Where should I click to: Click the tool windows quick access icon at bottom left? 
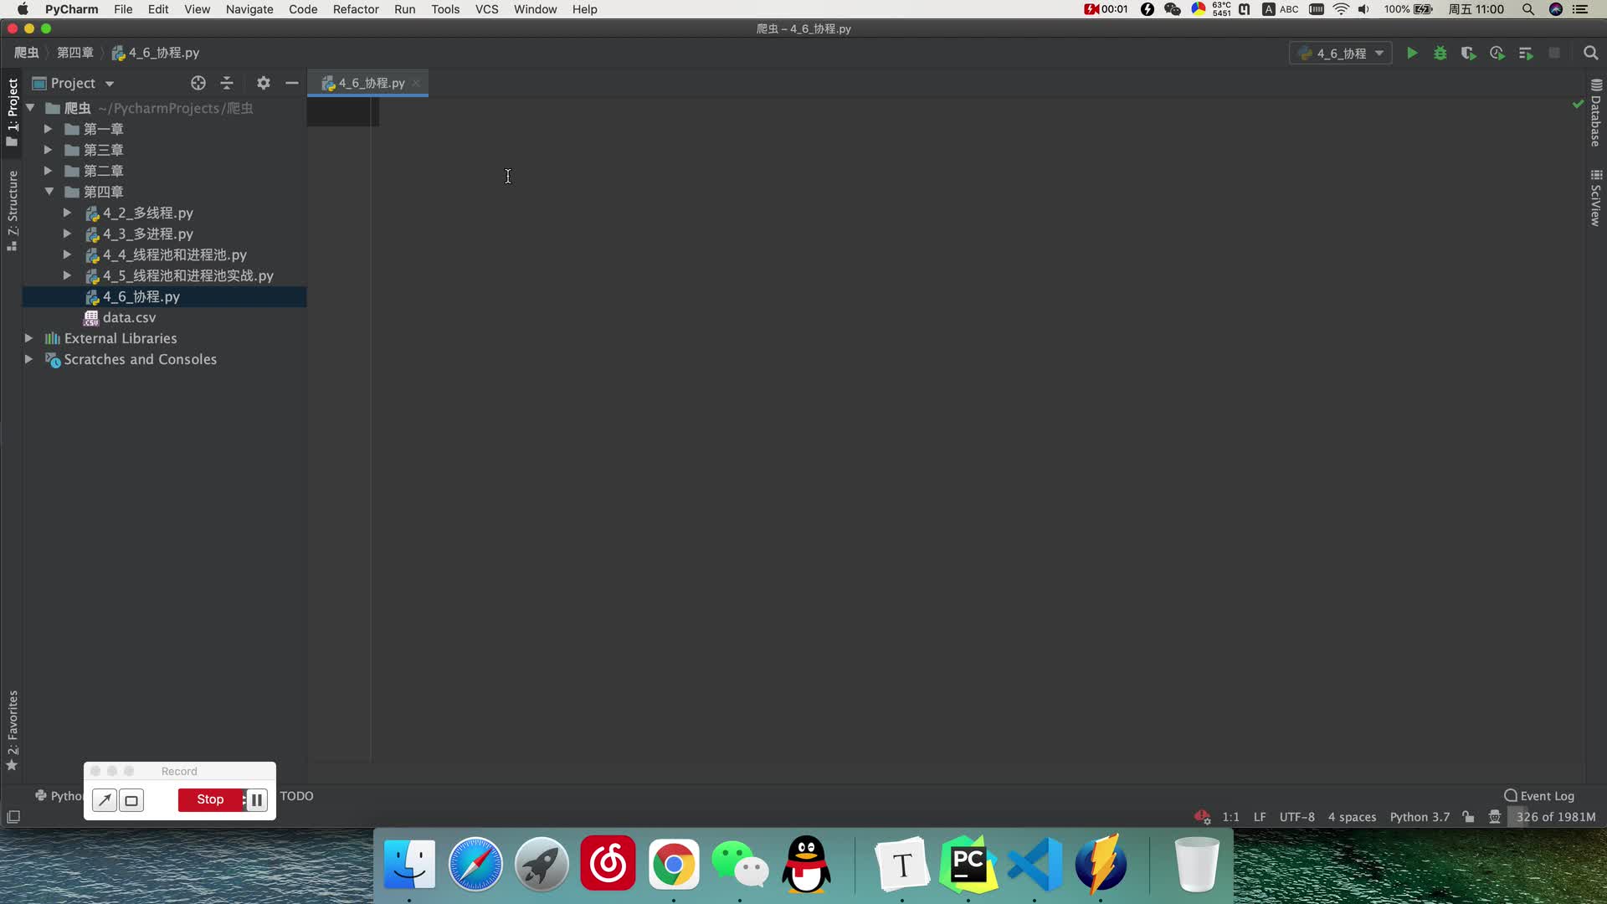(x=13, y=817)
